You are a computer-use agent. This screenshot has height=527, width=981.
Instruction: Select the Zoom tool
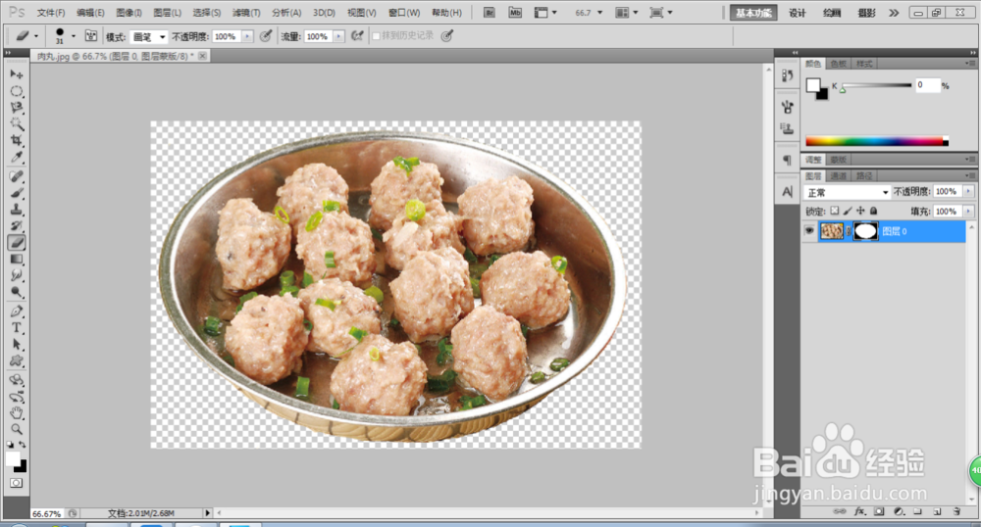tap(17, 429)
